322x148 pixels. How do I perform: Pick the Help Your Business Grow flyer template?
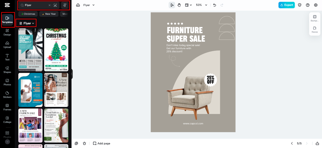pos(30,50)
